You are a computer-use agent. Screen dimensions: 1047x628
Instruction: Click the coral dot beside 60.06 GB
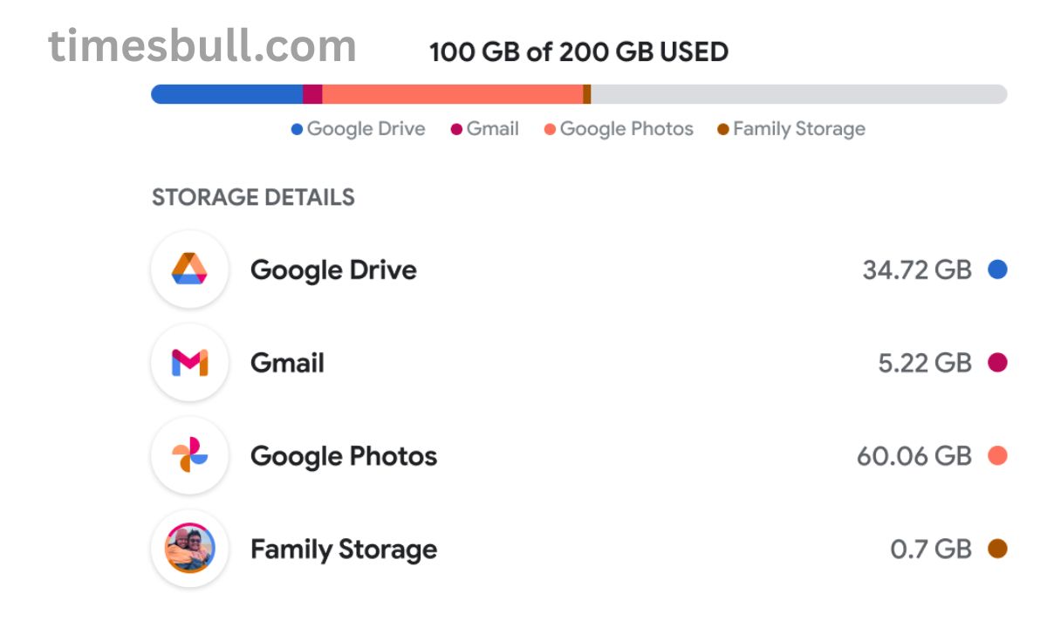click(x=997, y=455)
